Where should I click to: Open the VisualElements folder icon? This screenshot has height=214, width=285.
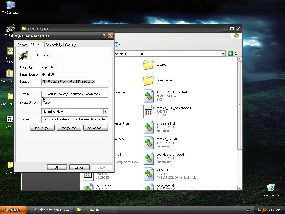pos(148,81)
